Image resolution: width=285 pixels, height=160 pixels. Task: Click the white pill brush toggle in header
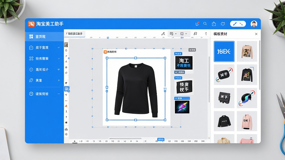point(238,24)
